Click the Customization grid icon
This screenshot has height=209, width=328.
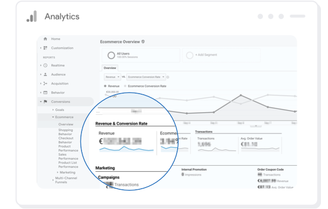45,48
